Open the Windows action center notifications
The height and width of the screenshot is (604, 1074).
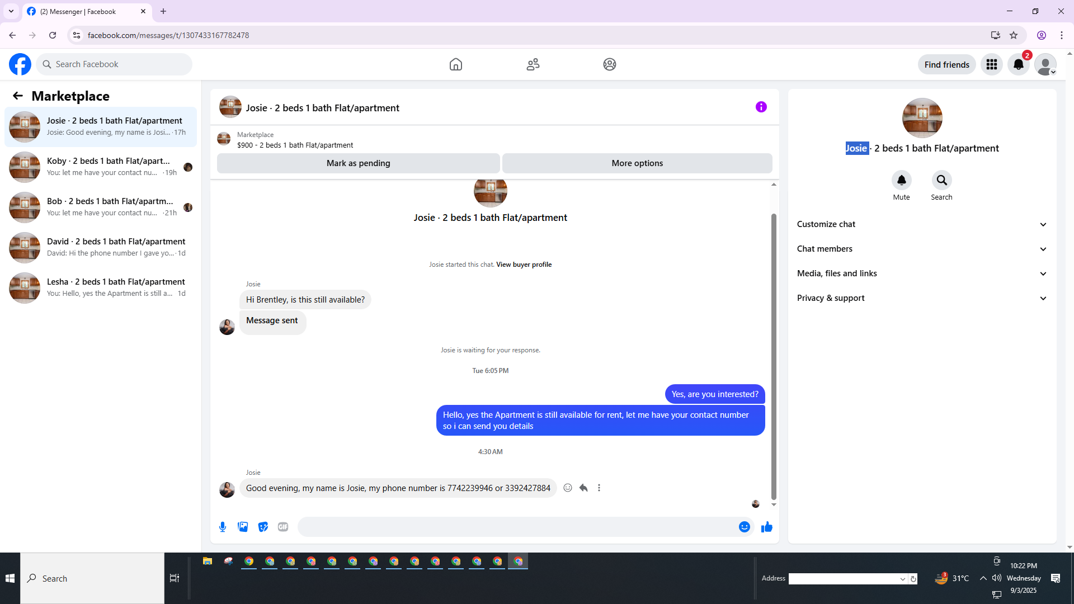(1056, 578)
